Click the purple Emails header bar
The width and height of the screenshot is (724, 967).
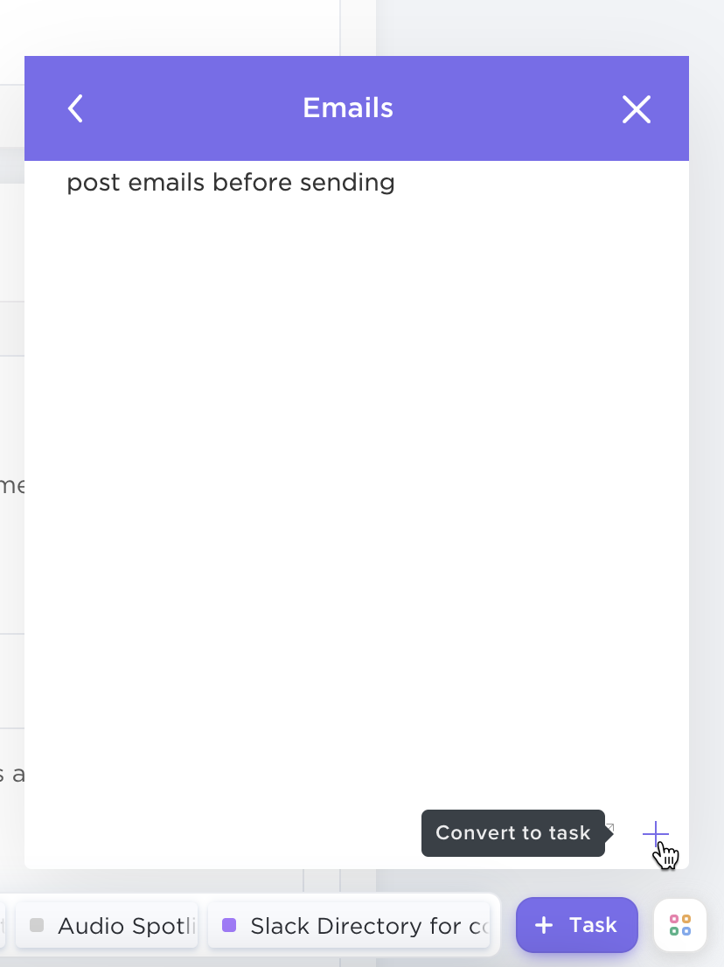click(357, 108)
